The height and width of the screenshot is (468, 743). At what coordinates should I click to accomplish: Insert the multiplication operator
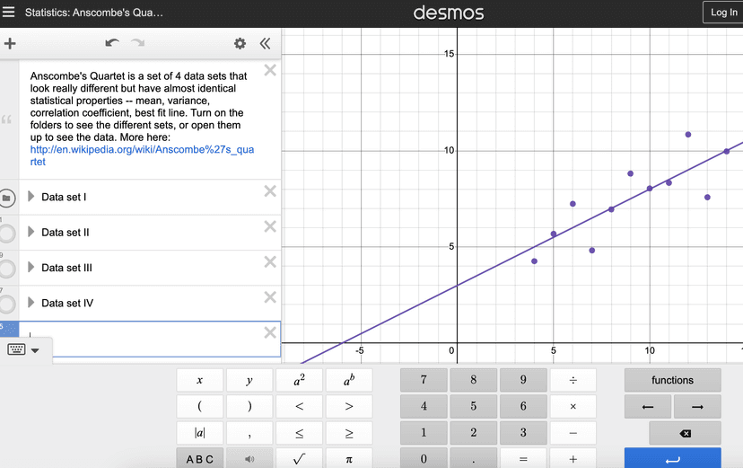[573, 406]
